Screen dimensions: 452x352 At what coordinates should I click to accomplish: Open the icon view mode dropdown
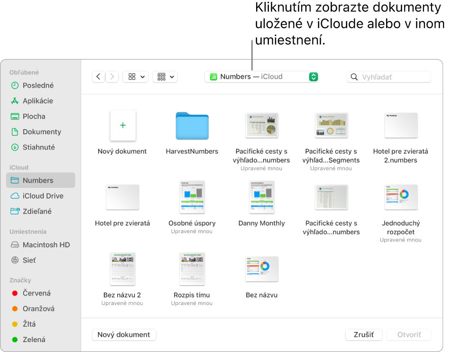coord(136,77)
